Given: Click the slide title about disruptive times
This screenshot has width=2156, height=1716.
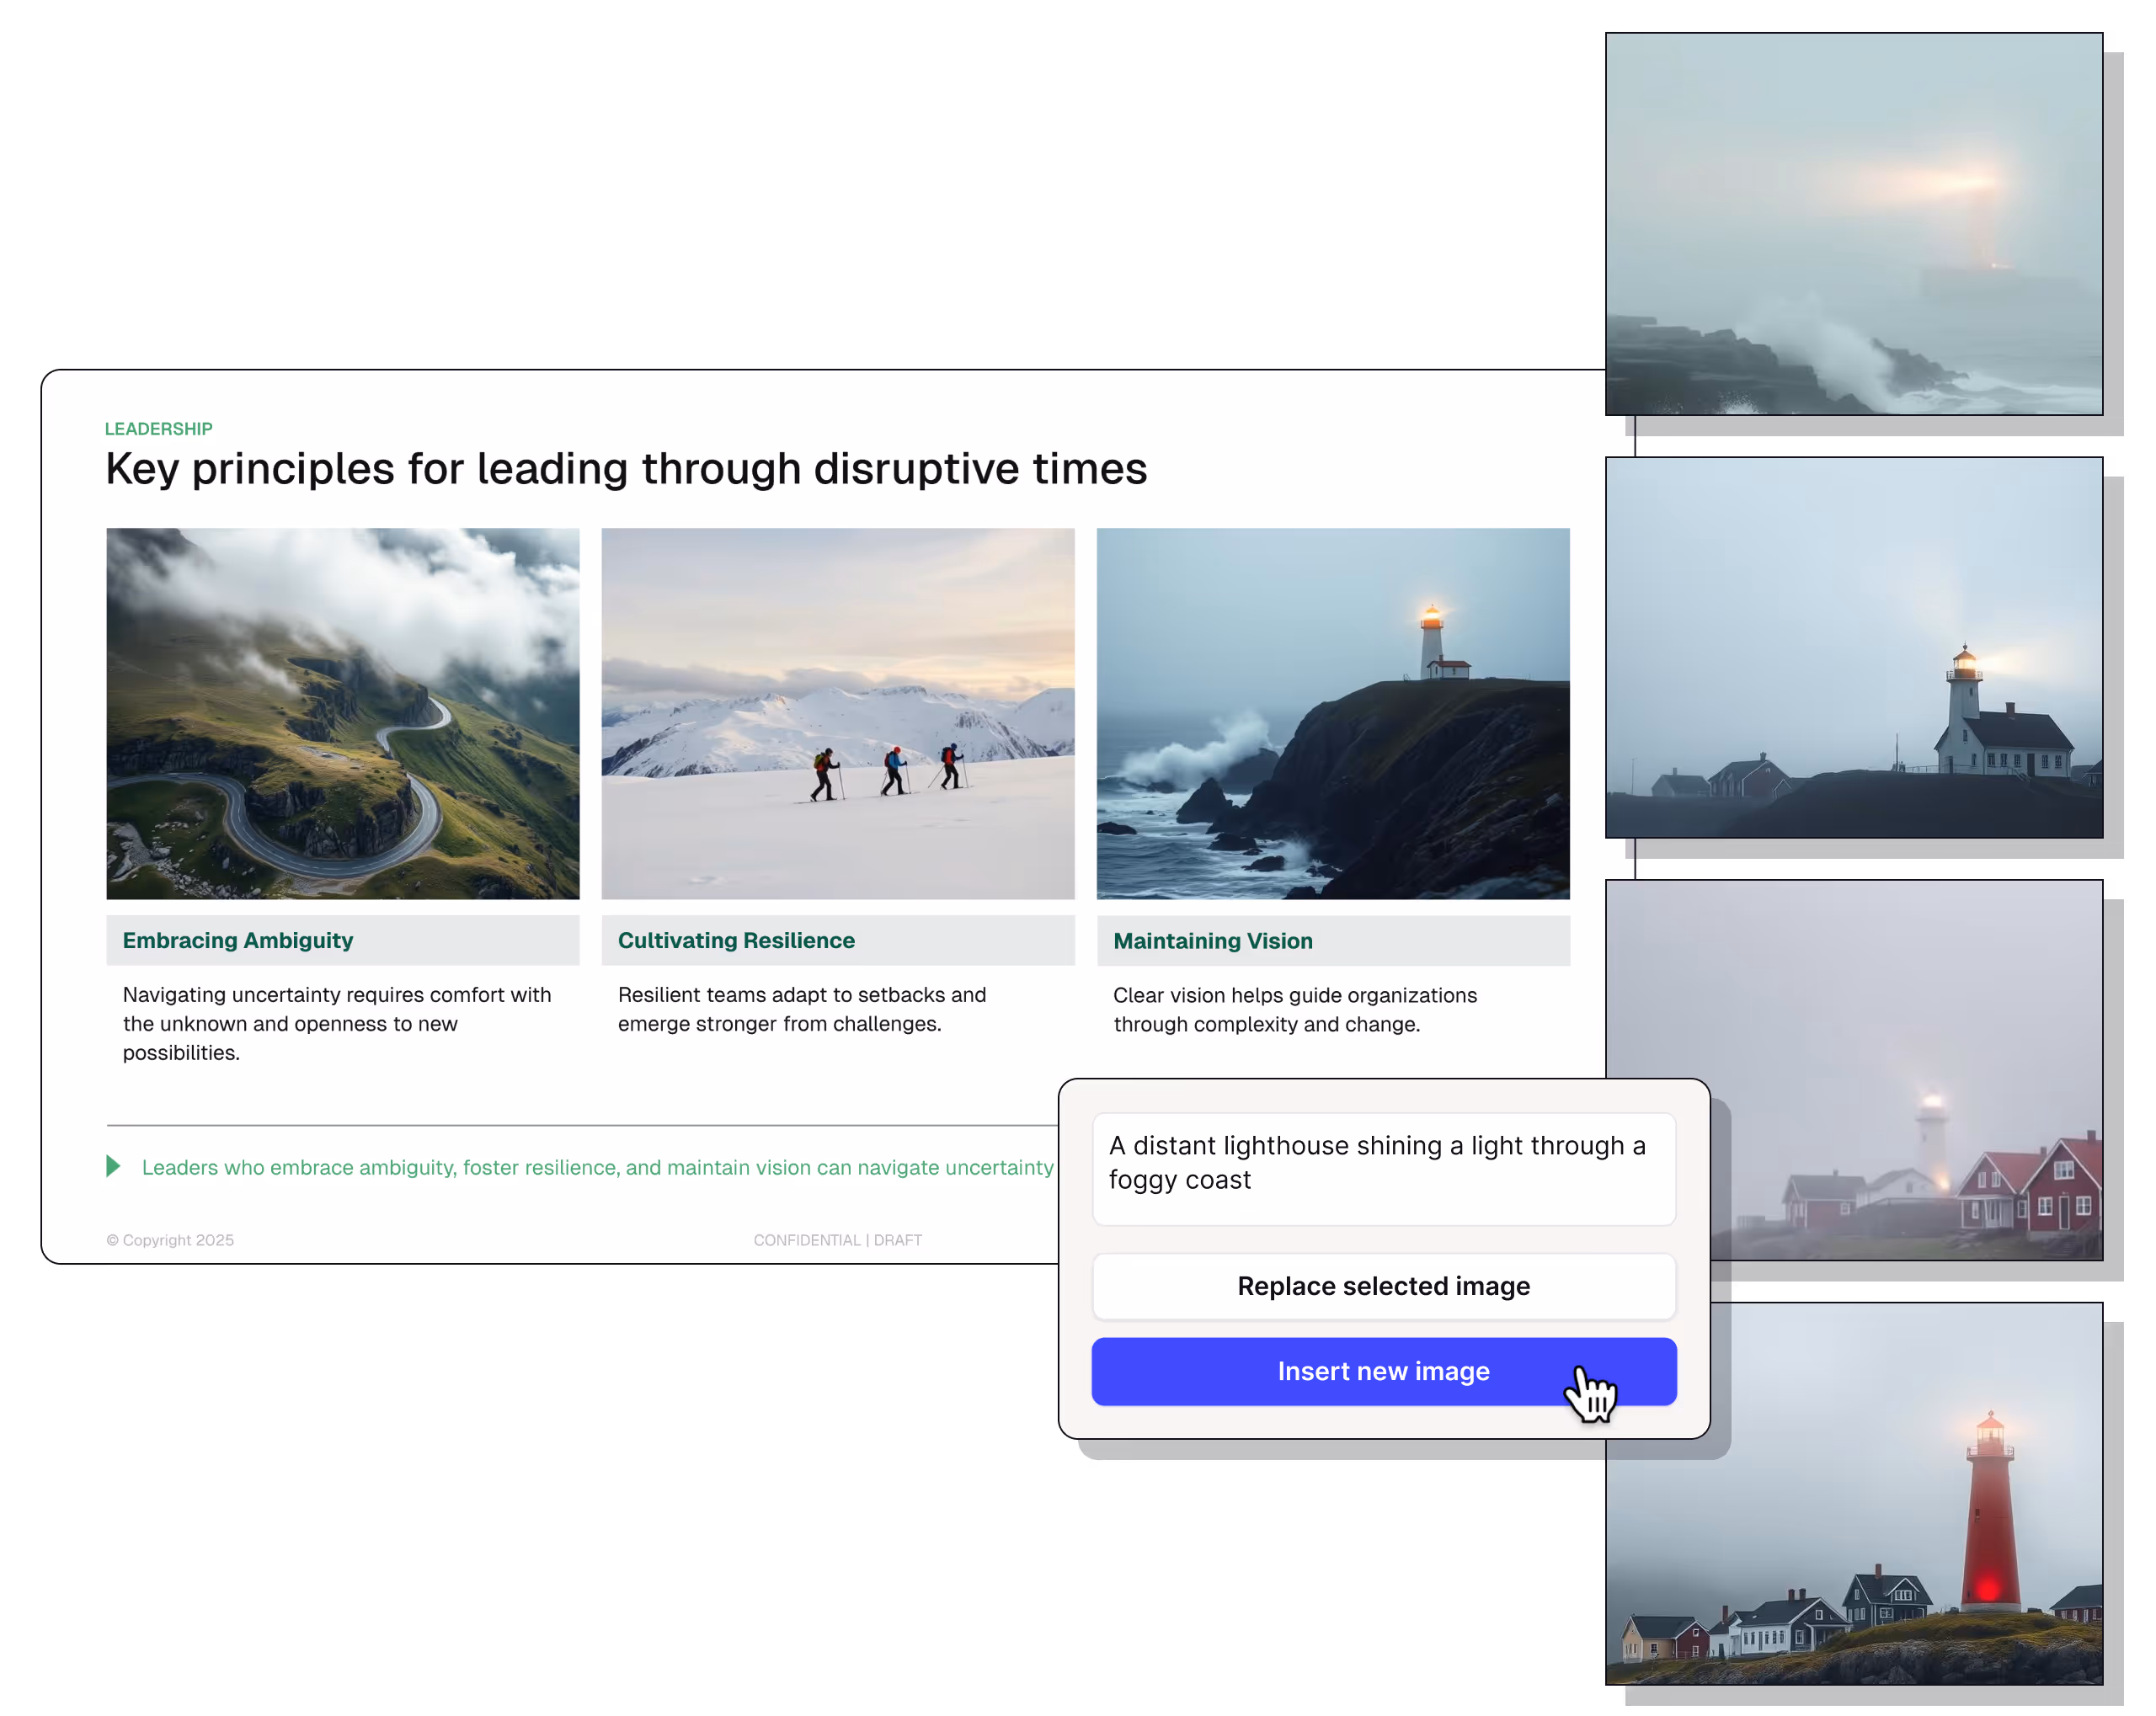Looking at the screenshot, I should point(626,468).
